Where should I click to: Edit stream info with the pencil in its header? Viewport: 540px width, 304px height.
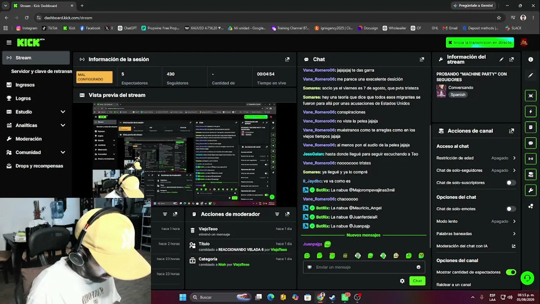[501, 60]
